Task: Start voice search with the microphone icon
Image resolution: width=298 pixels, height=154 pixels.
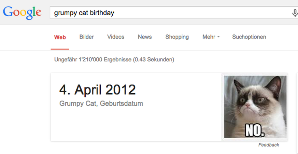Action: (295, 13)
